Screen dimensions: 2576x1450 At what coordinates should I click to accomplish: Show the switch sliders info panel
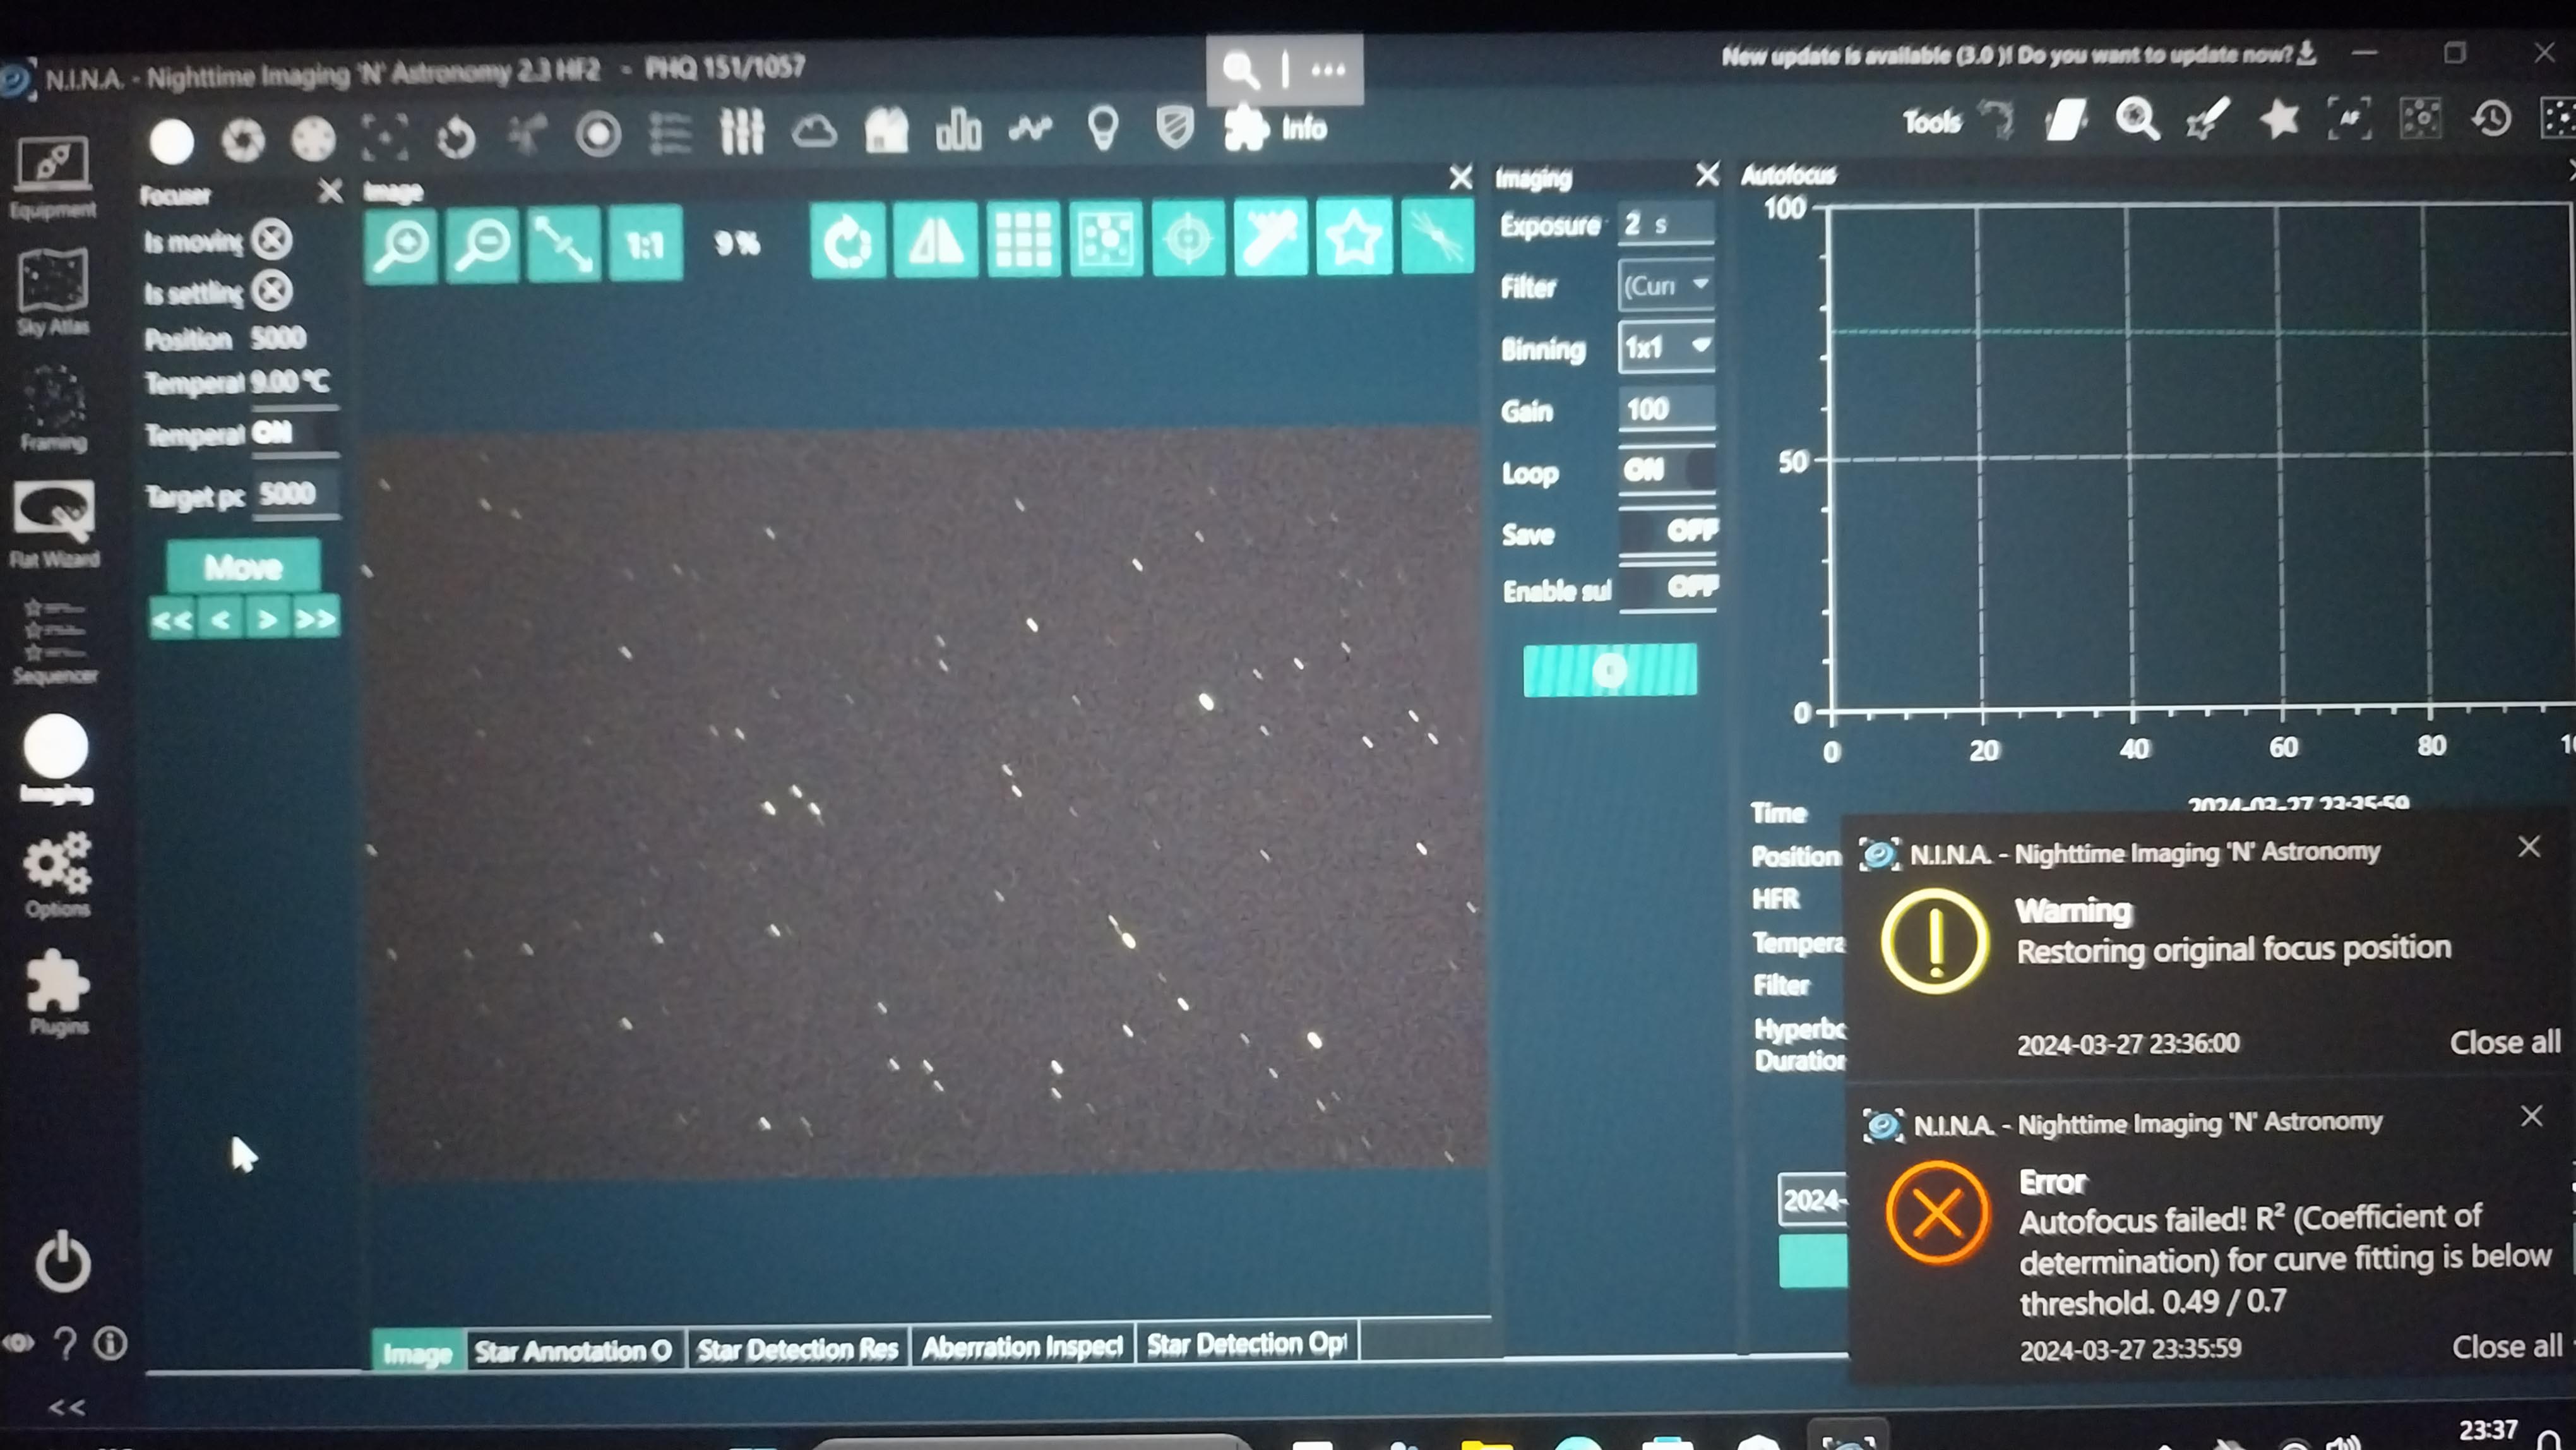click(x=742, y=131)
